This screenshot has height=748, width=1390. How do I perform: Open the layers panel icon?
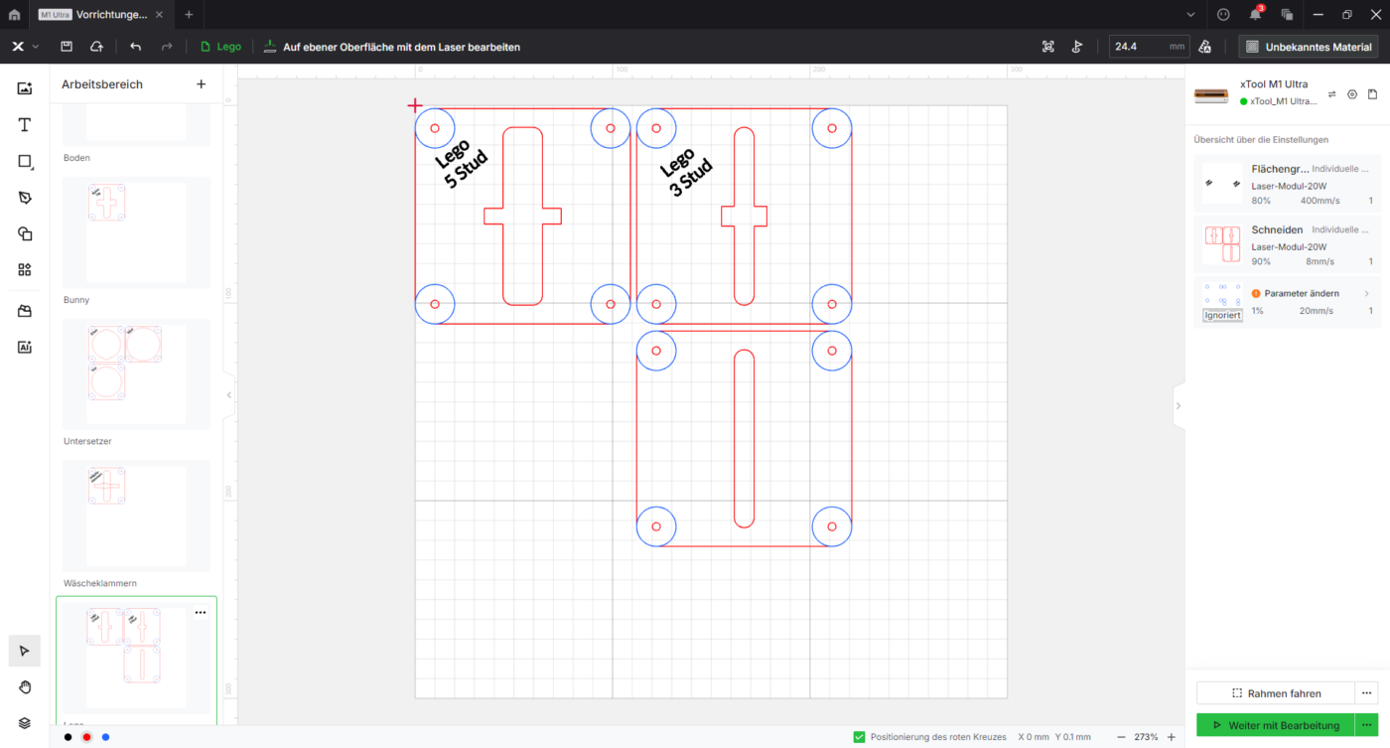tap(25, 723)
